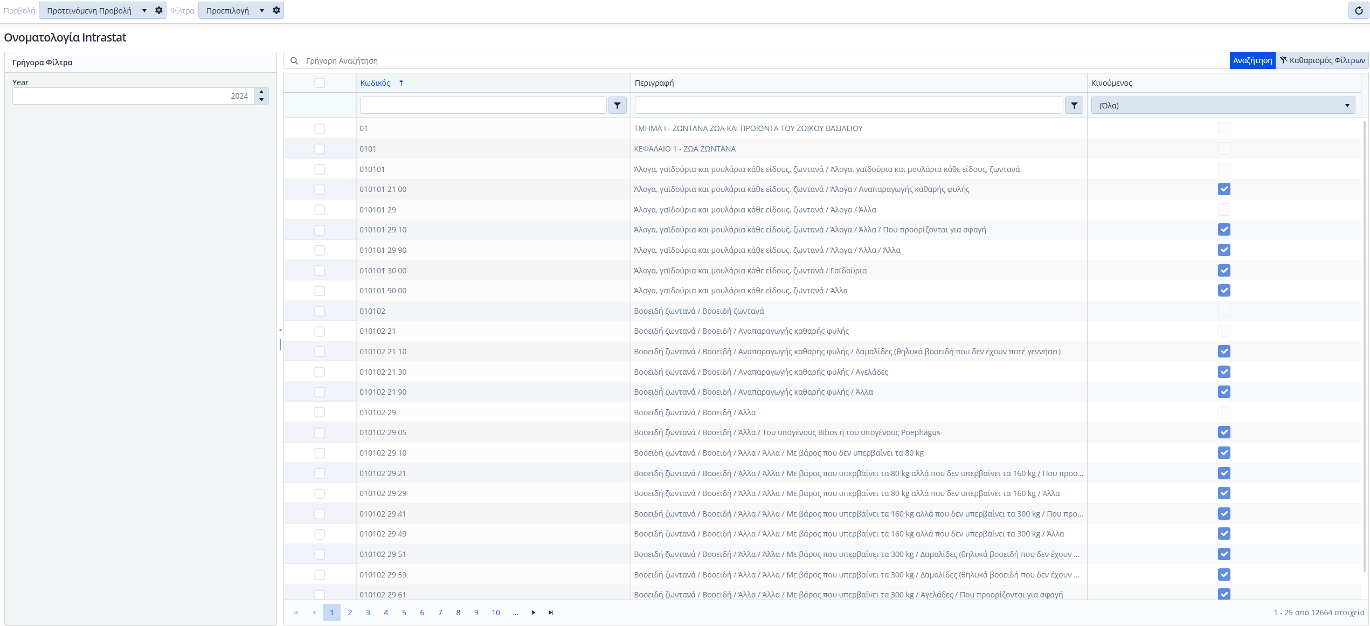Image resolution: width=1370 pixels, height=626 pixels.
Task: Click the Year input field showing 2024
Action: click(133, 96)
